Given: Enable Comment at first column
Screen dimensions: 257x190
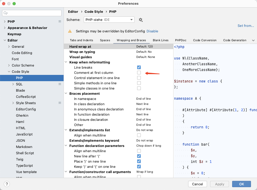Looking at the screenshot, I should pyautogui.click(x=139, y=73).
